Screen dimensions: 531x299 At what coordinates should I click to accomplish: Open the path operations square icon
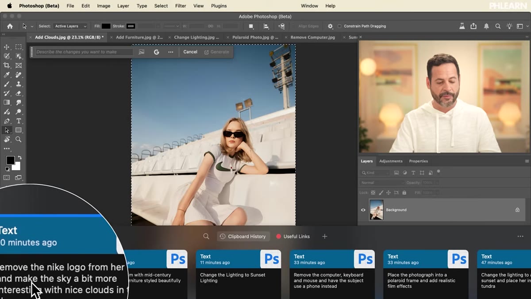(251, 26)
